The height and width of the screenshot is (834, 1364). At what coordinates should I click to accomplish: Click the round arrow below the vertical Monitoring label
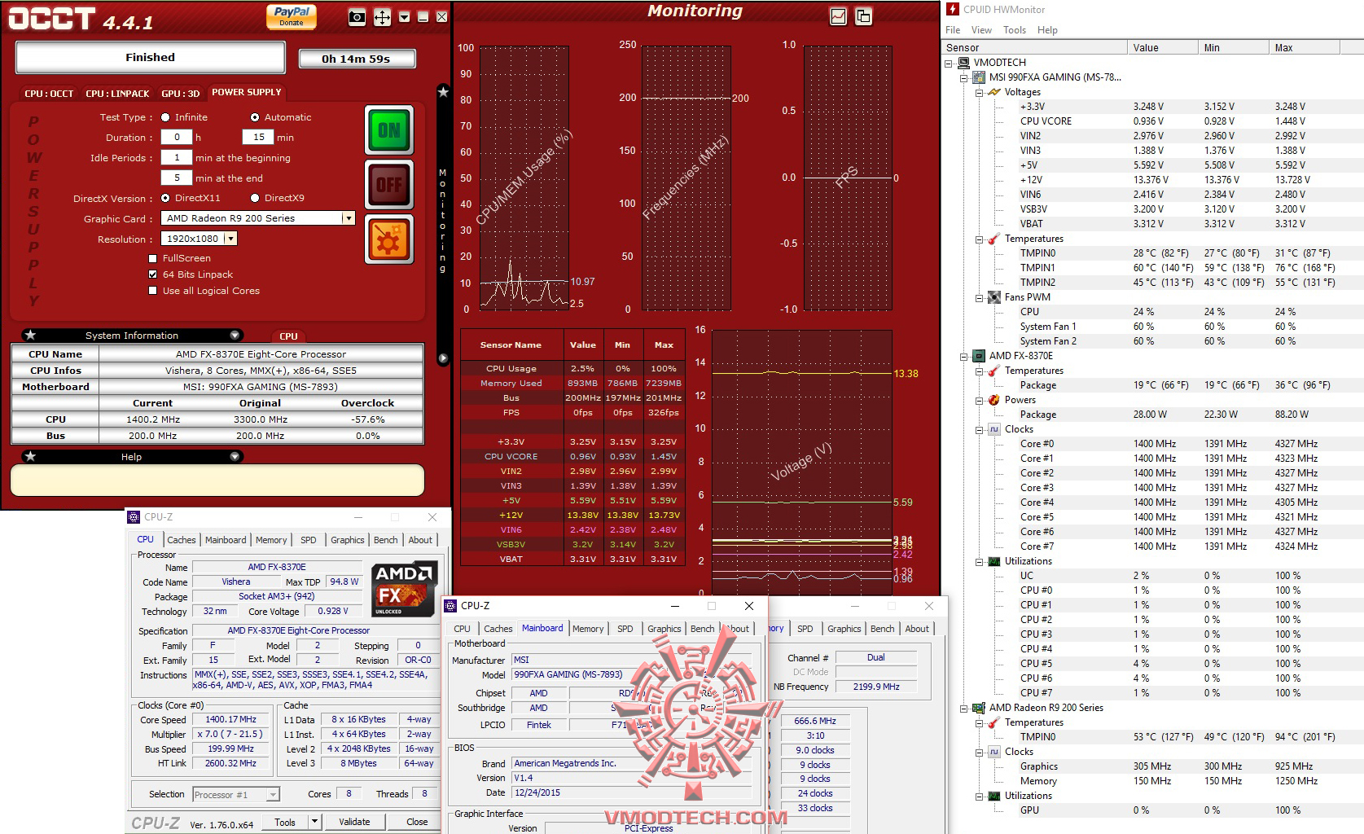[x=443, y=358]
